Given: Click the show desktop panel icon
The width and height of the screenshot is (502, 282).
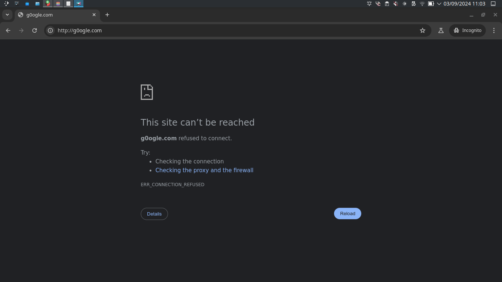Looking at the screenshot, I should (494, 4).
